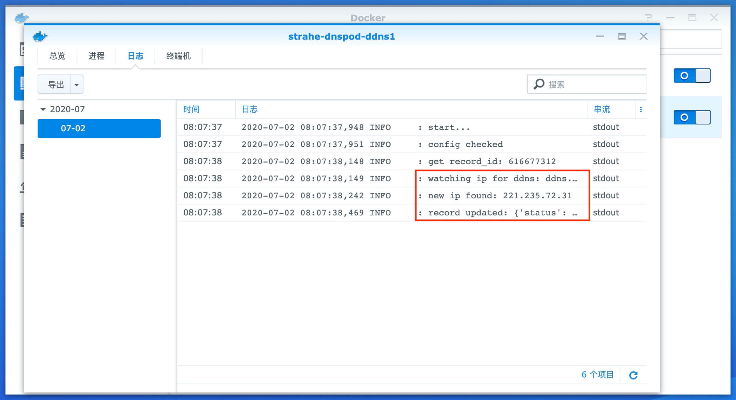Select the 'new ip found' log row
Image resolution: width=736 pixels, height=400 pixels.
(376, 196)
